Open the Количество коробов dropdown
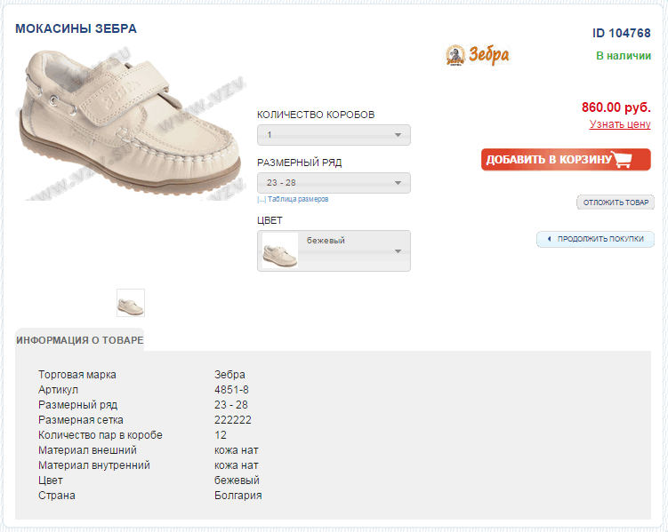The width and height of the screenshot is (668, 532). coord(334,135)
